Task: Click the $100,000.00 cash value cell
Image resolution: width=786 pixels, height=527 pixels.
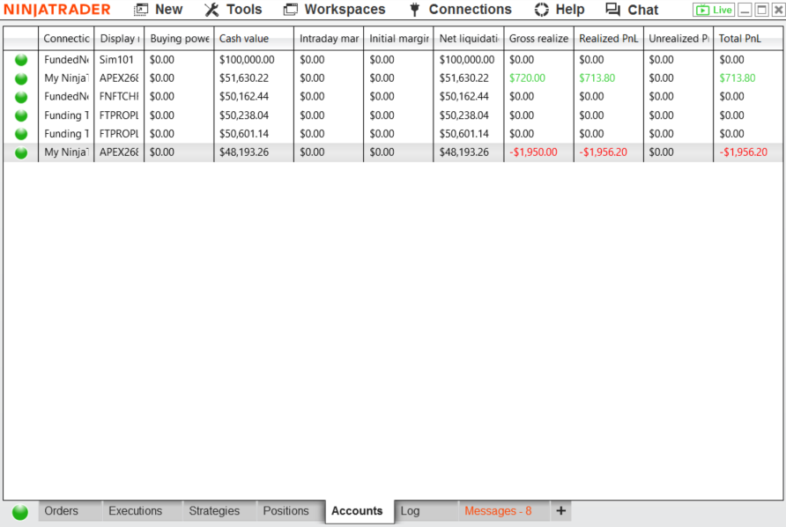Action: (x=254, y=60)
